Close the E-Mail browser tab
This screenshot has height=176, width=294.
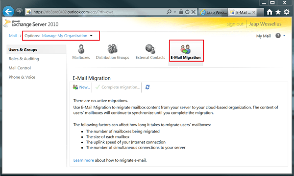click(x=254, y=12)
